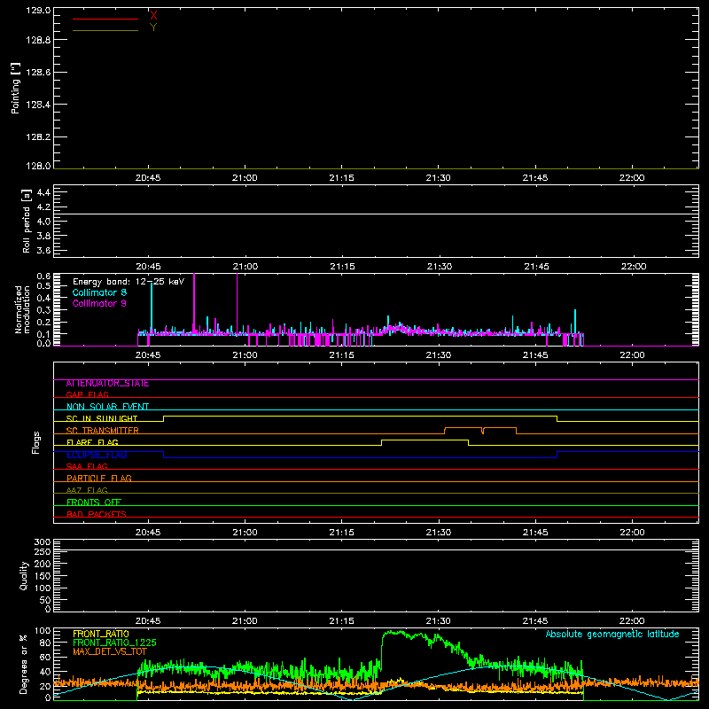
Task: Click the 'Normalized modulation' axis title
Action: [x=22, y=309]
